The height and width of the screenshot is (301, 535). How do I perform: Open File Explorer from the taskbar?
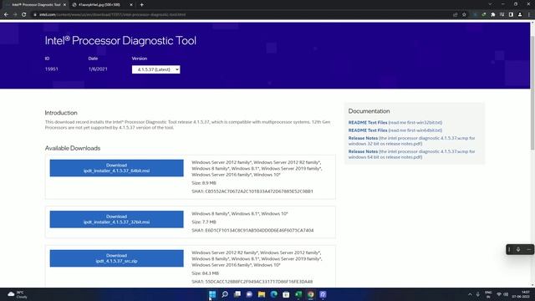(262, 294)
